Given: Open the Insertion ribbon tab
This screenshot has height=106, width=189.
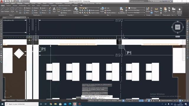Looking at the screenshot, I should click(x=9, y=6).
